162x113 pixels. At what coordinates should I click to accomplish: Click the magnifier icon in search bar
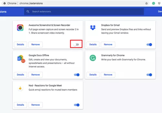(28, 12)
